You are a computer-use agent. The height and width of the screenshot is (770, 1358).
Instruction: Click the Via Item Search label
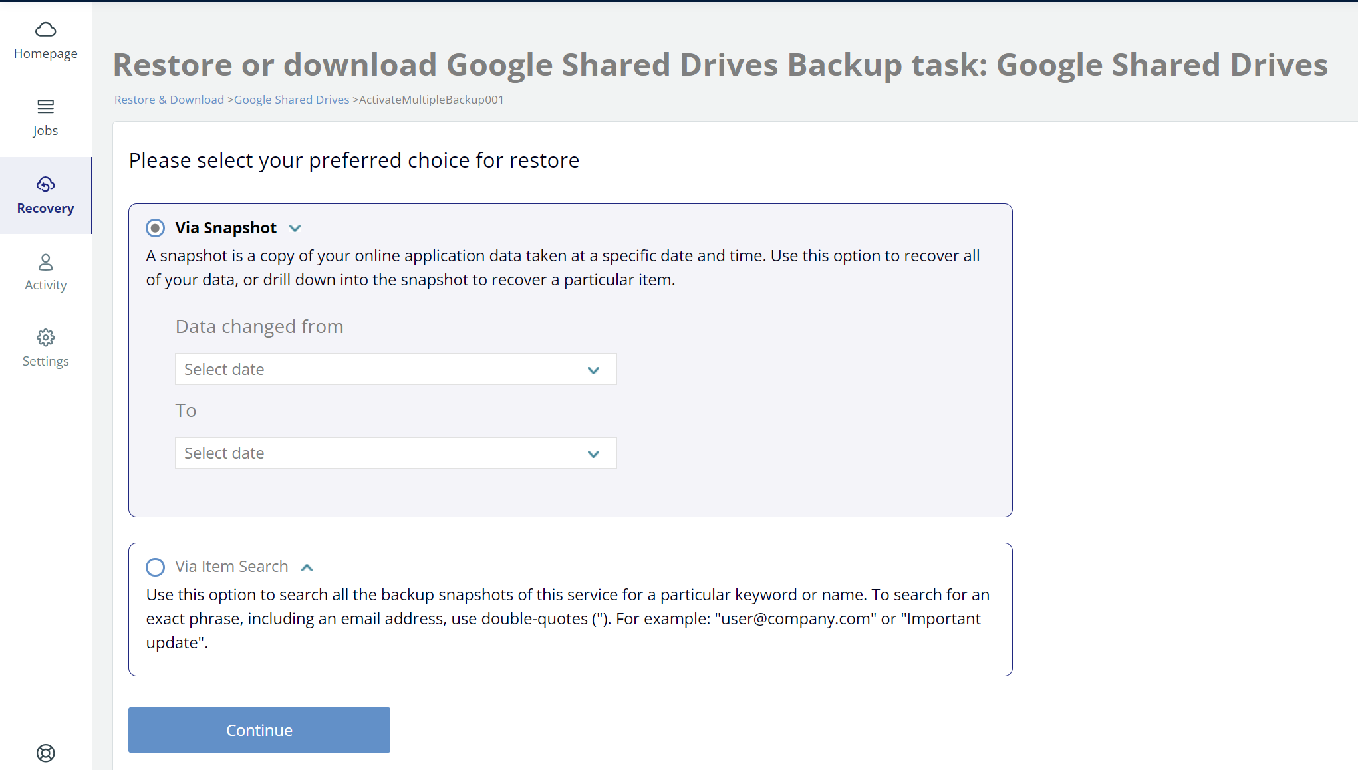[231, 567]
